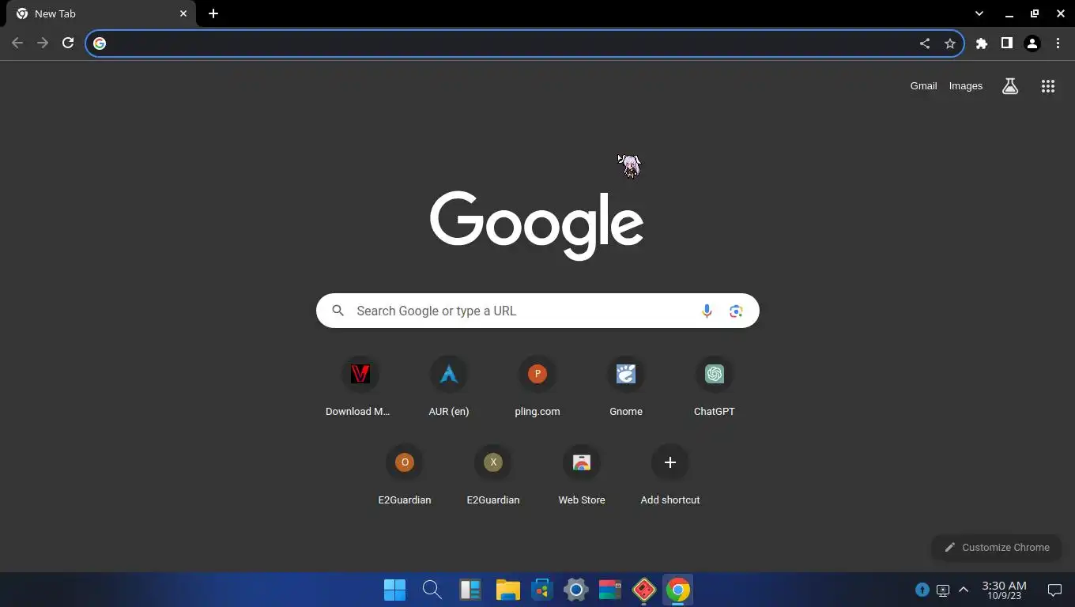Viewport: 1075px width, 607px height.
Task: Open the AUR (en) shortcut
Action: coord(449,386)
